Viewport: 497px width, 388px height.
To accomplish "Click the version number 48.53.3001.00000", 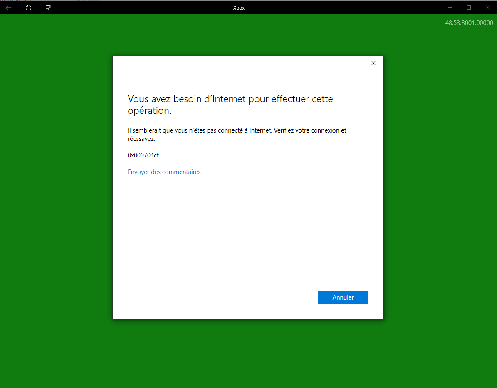I will (469, 23).
